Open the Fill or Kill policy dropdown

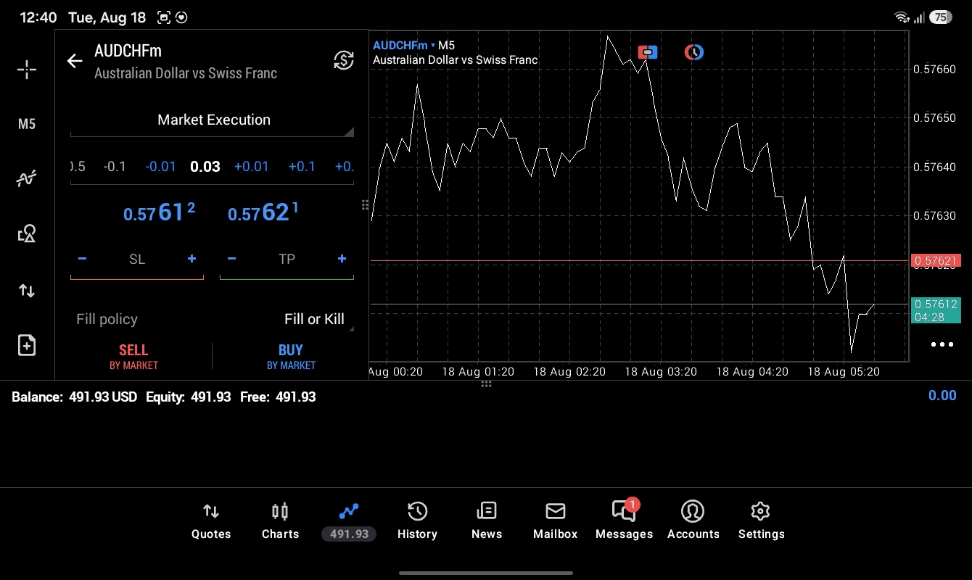tap(314, 320)
